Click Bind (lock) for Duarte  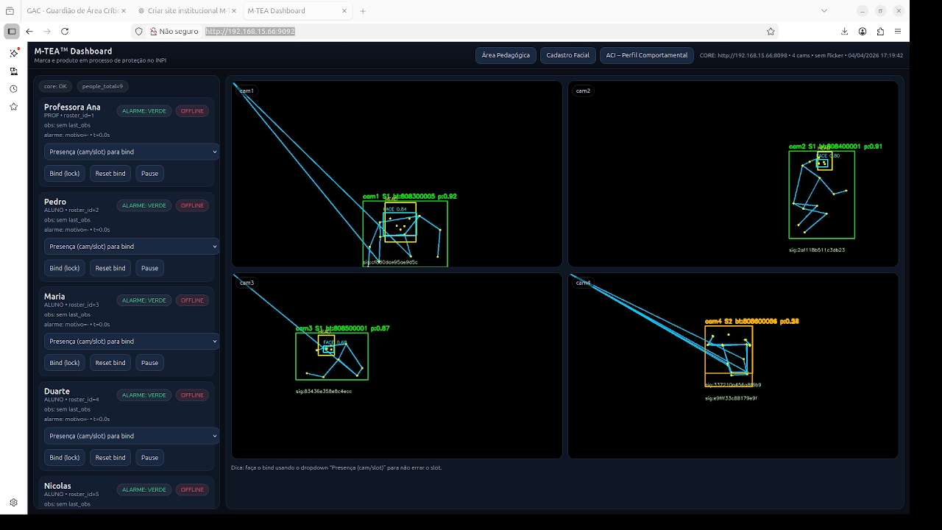pyautogui.click(x=65, y=458)
